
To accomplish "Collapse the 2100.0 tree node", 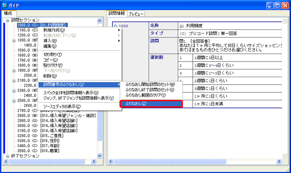I will click(x=14, y=81).
